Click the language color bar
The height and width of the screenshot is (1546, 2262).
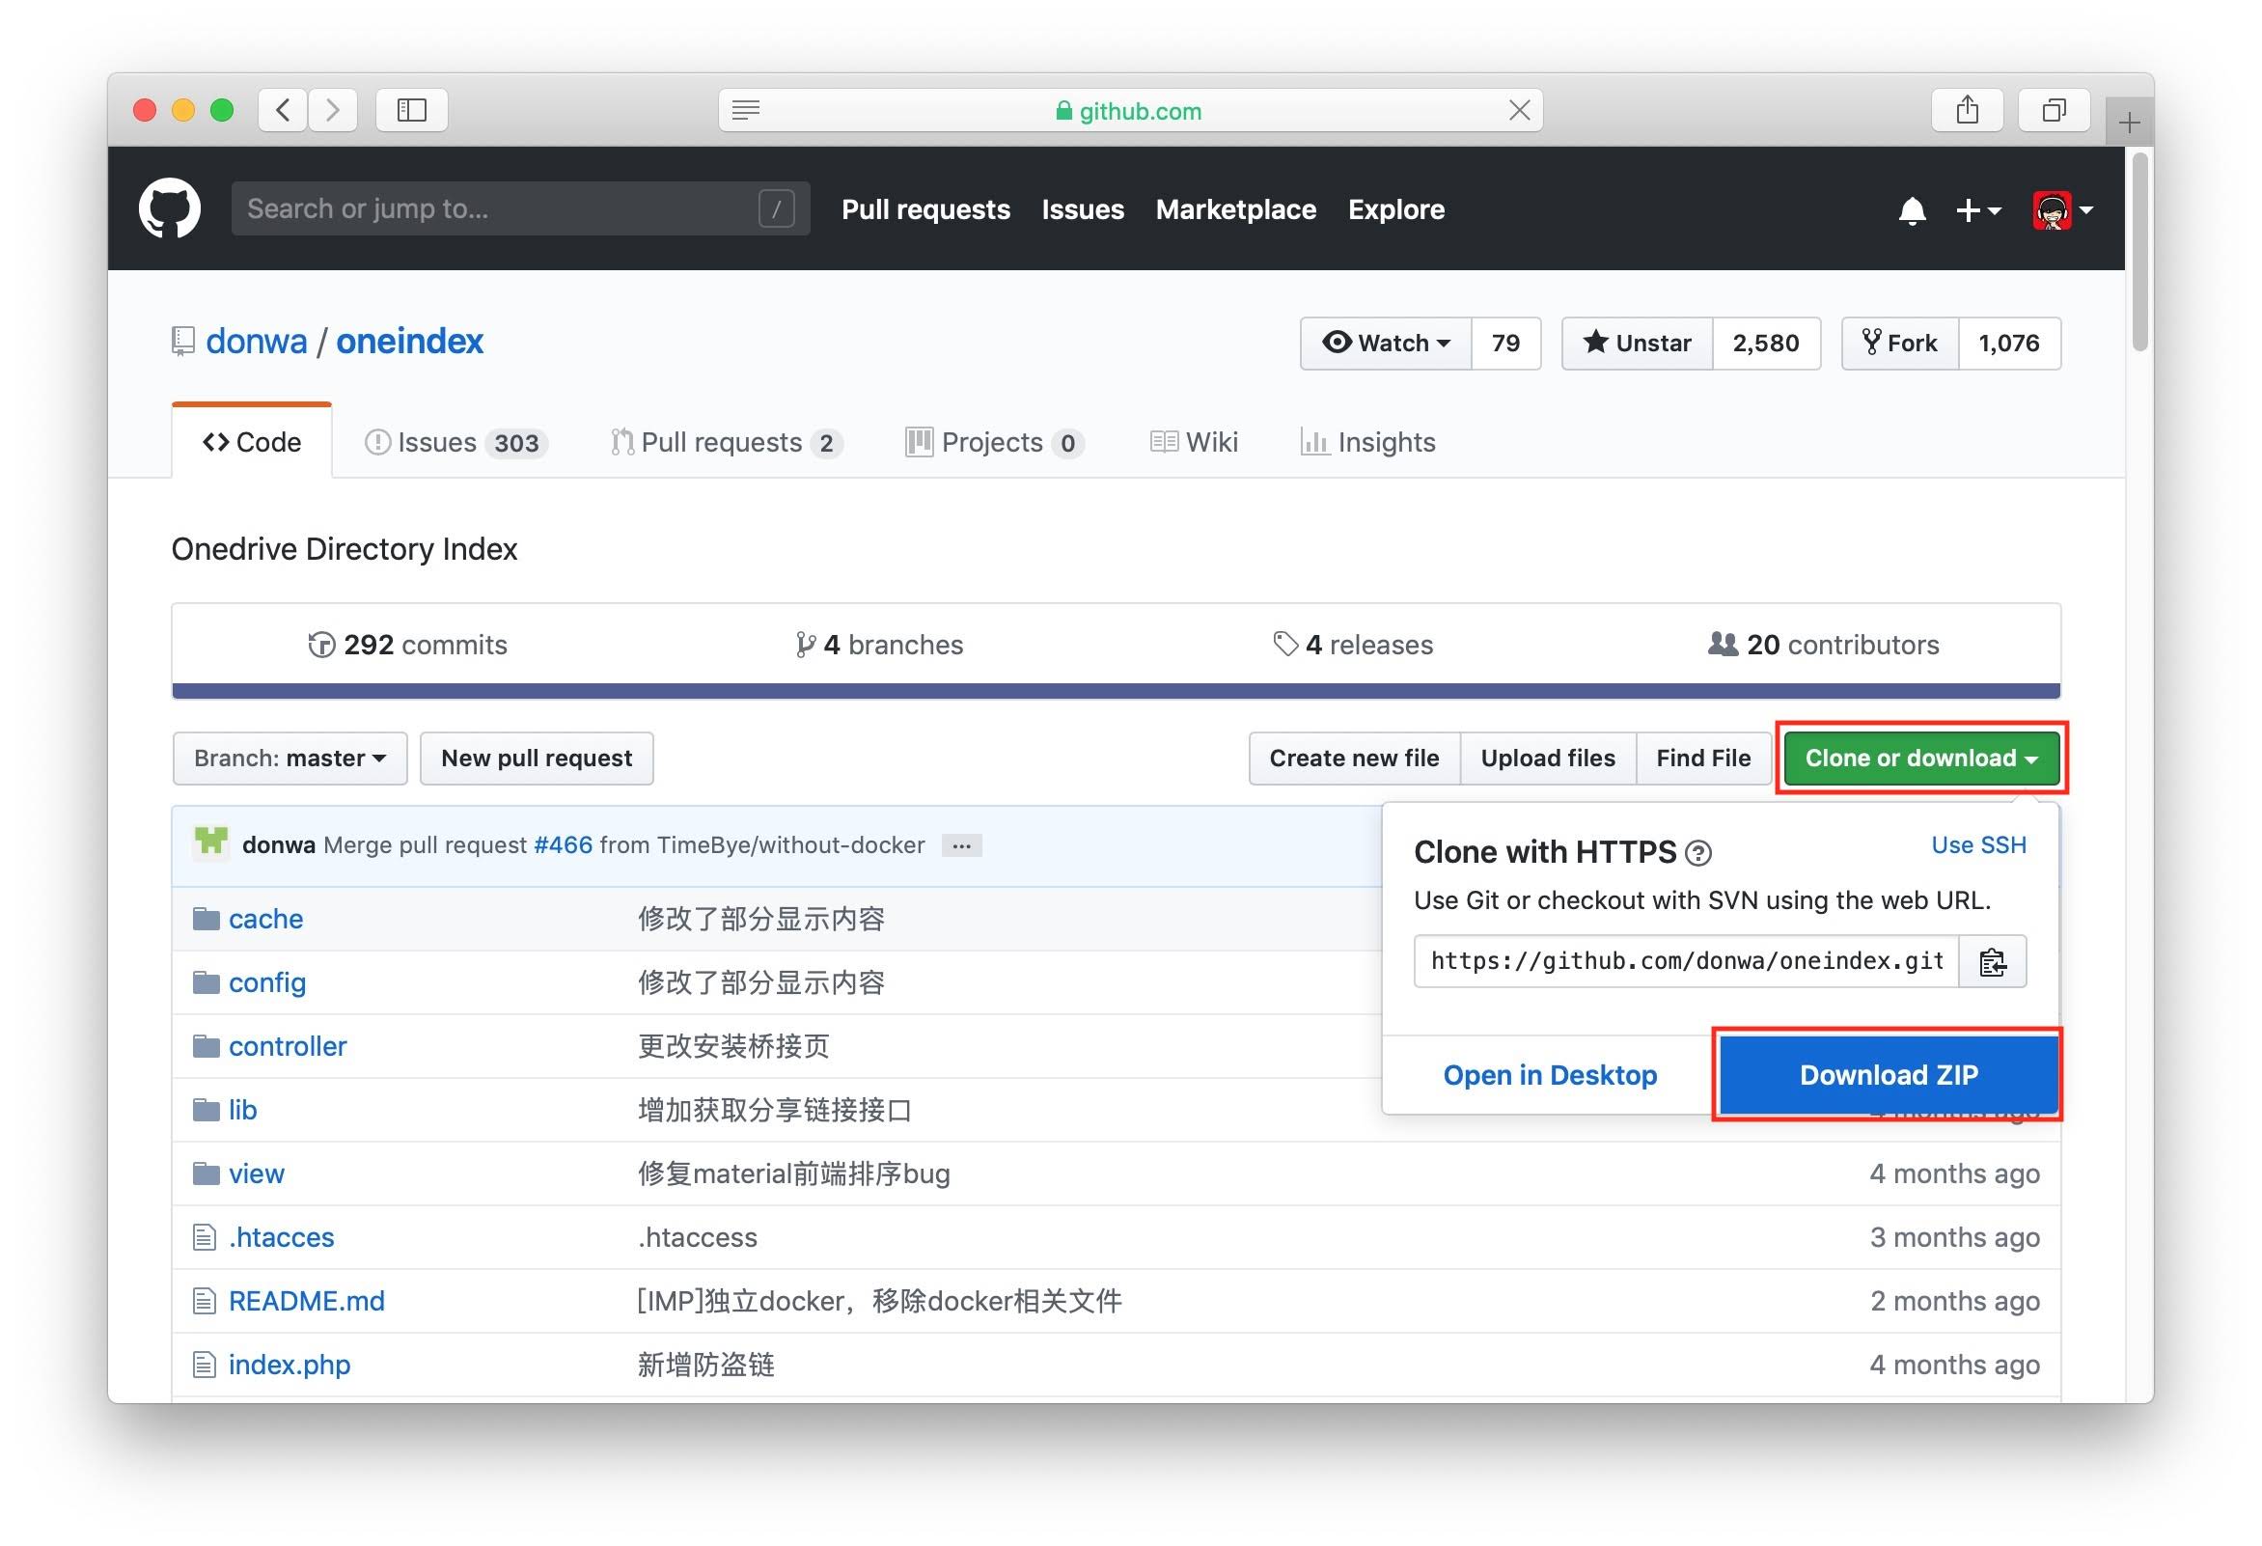coord(1116,691)
